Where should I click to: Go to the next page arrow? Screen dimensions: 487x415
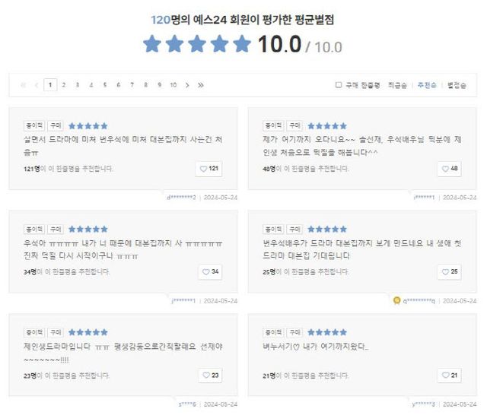(187, 85)
